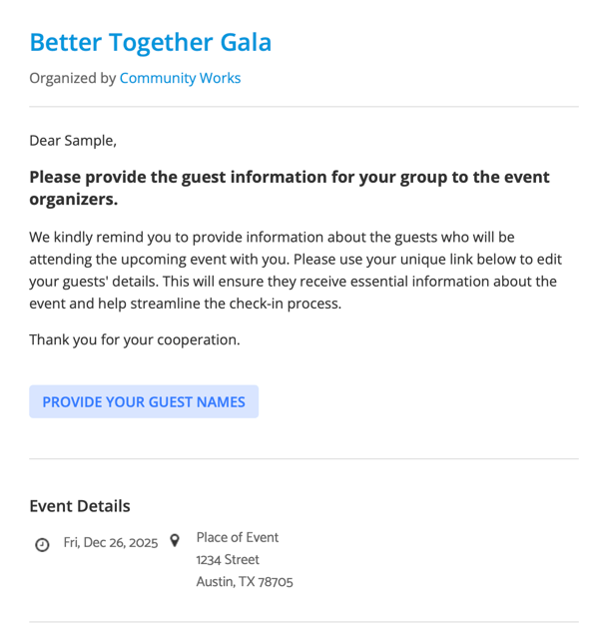599x628 pixels.
Task: Click the divider line above Event Details
Action: (303, 459)
